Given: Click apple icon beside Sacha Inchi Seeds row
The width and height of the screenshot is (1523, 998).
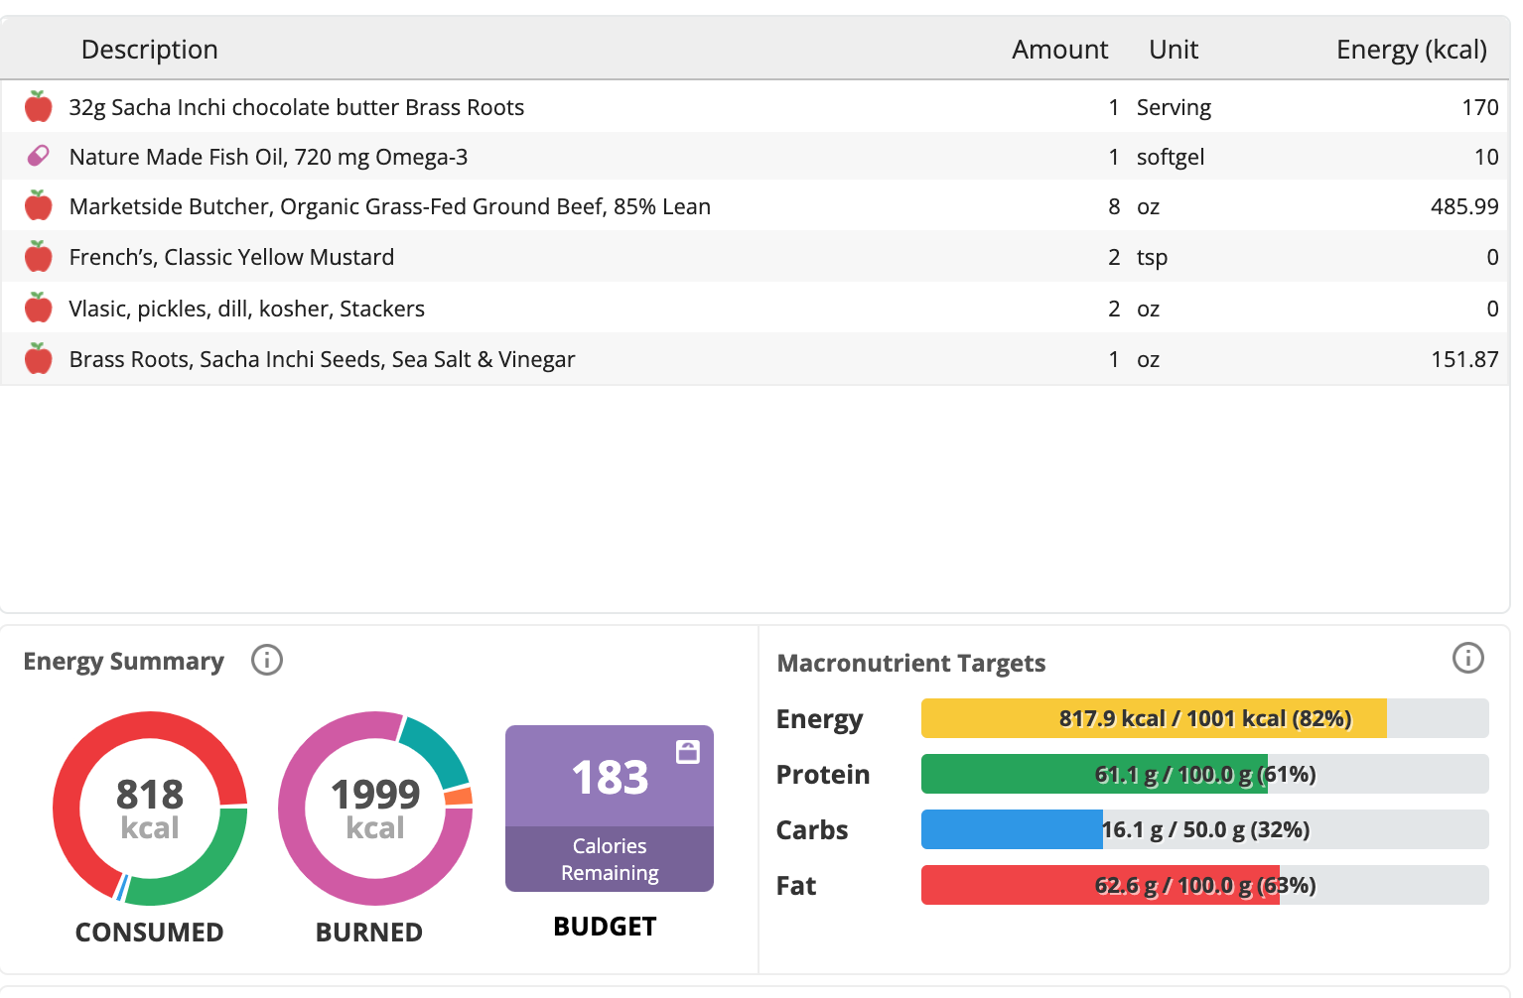Looking at the screenshot, I should 39,358.
